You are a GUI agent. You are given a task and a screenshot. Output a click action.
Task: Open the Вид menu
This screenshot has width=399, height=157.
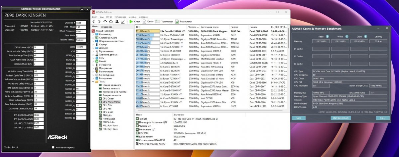(102, 16)
